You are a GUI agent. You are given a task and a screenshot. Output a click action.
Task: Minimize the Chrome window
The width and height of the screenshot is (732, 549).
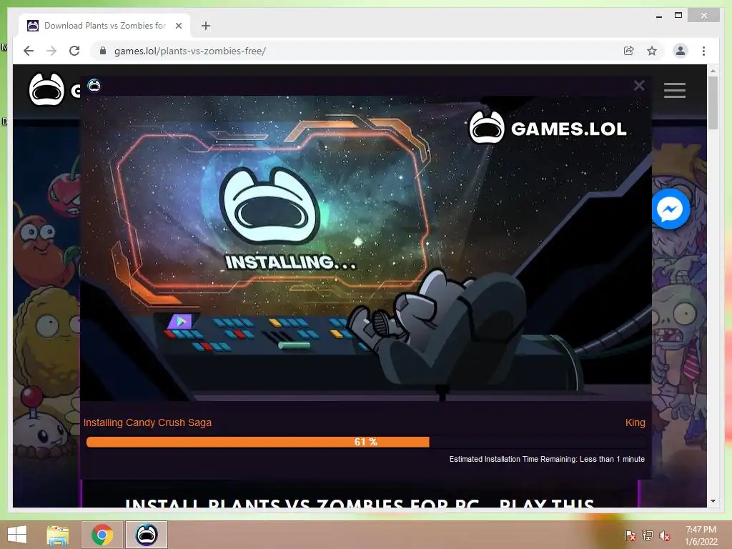coord(658,16)
